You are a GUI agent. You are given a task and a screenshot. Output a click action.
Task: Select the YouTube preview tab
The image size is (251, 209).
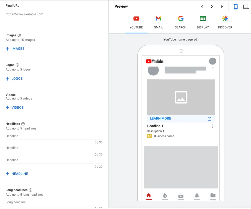136,22
